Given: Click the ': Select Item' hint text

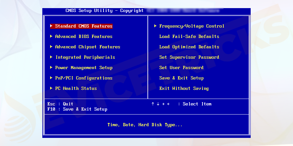Looking at the screenshot, I should [195, 104].
